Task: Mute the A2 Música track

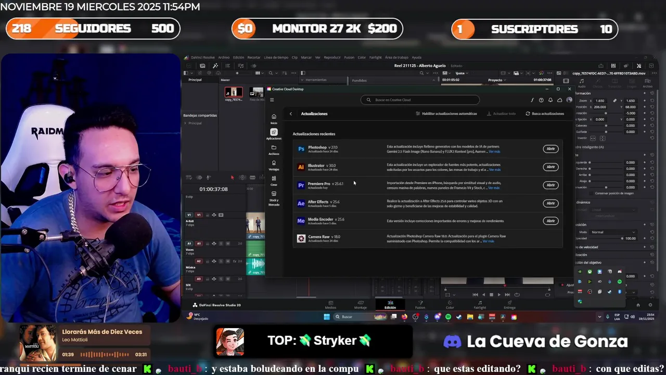Action: pos(227,261)
